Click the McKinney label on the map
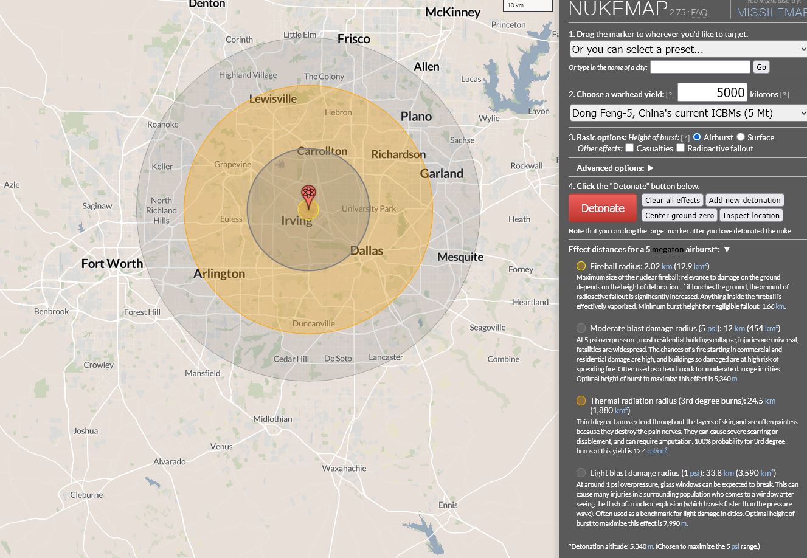The height and width of the screenshot is (558, 807). [453, 12]
